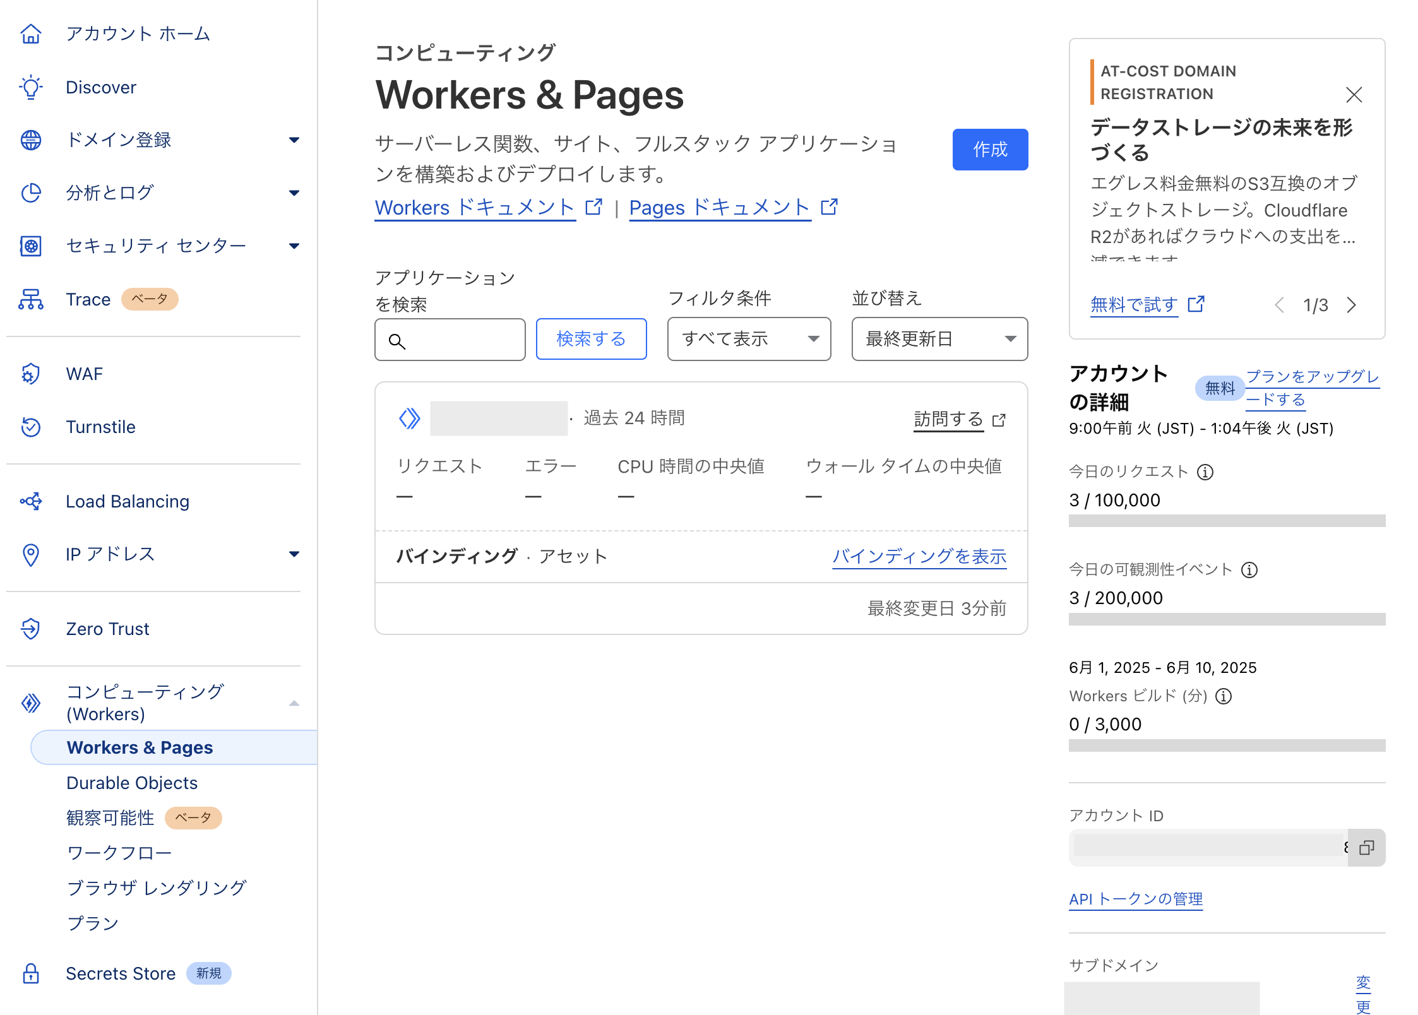This screenshot has width=1418, height=1015.
Task: Click the 今日の可観測性イベント usage progress bar
Action: [x=1227, y=619]
